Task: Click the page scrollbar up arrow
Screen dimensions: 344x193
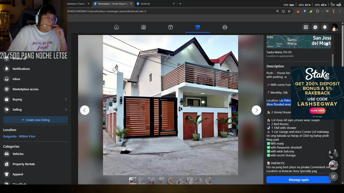Action: [343, 23]
